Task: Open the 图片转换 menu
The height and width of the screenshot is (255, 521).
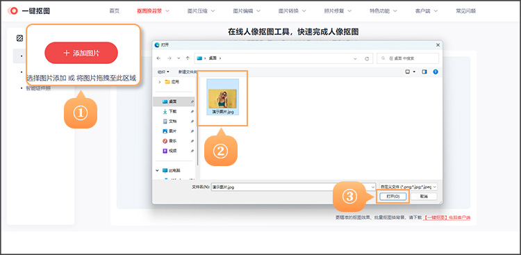Action: 292,11
